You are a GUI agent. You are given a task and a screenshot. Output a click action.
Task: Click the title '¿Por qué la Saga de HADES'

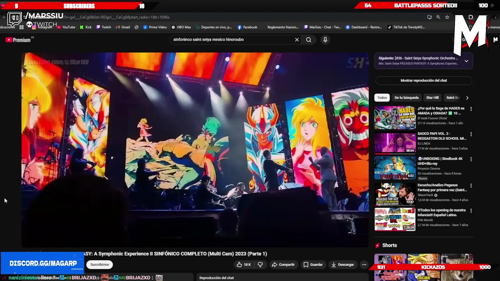tap(441, 110)
